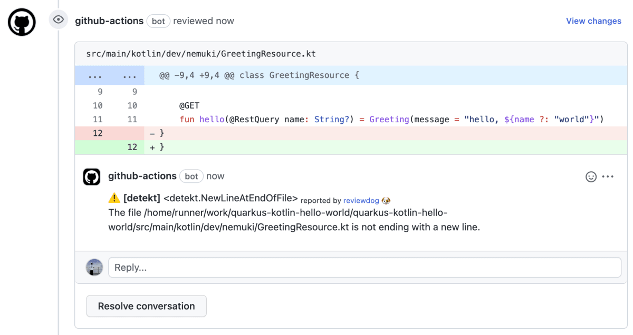The image size is (633, 335).
Task: Click Resolve conversation button
Action: click(x=146, y=306)
